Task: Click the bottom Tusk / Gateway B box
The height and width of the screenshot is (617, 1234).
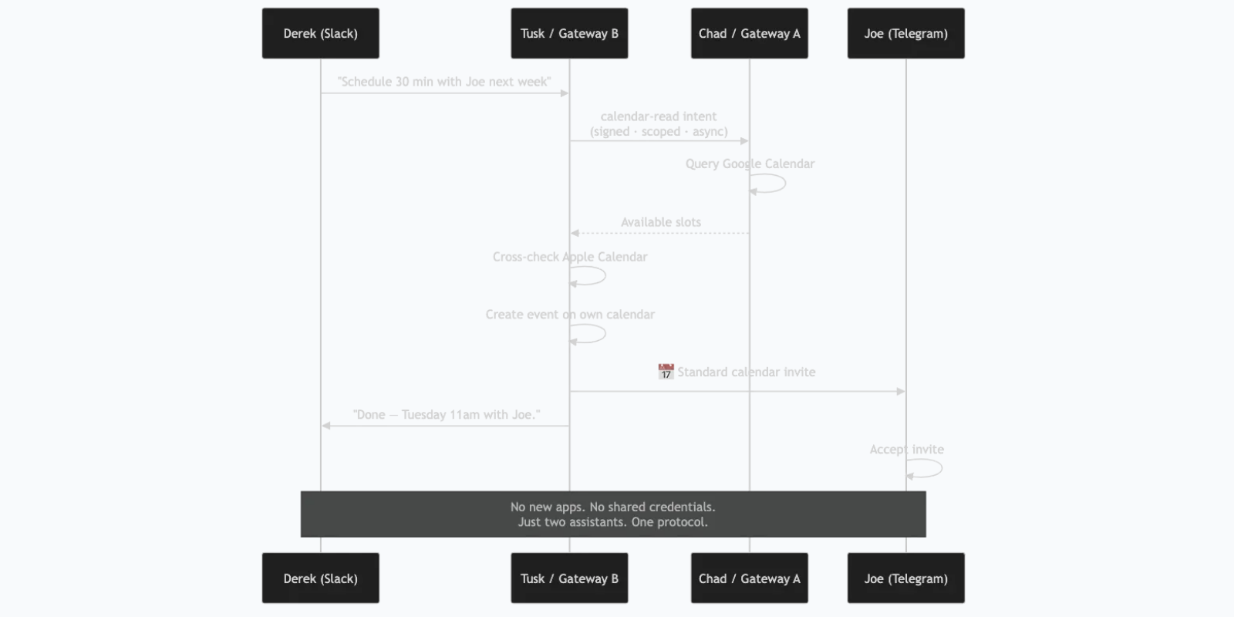Action: pyautogui.click(x=569, y=578)
